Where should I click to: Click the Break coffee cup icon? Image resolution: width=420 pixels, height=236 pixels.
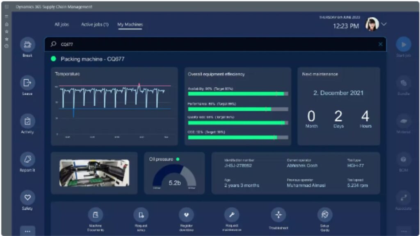pos(27,44)
